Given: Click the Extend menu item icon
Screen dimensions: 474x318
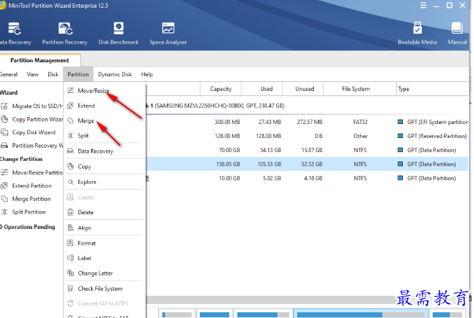Looking at the screenshot, I should point(71,106).
